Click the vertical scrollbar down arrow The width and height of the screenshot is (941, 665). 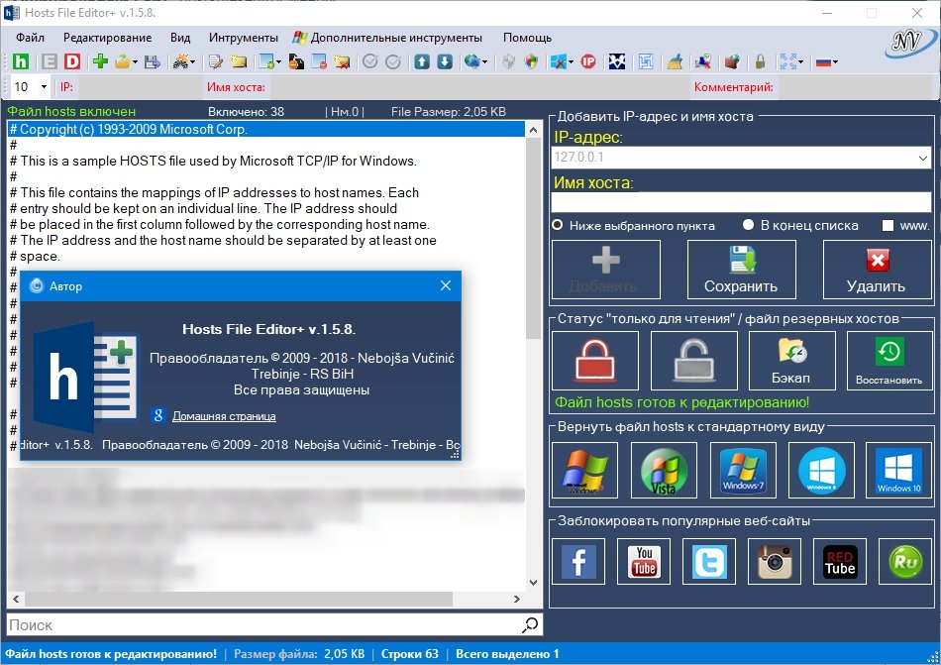pos(534,582)
